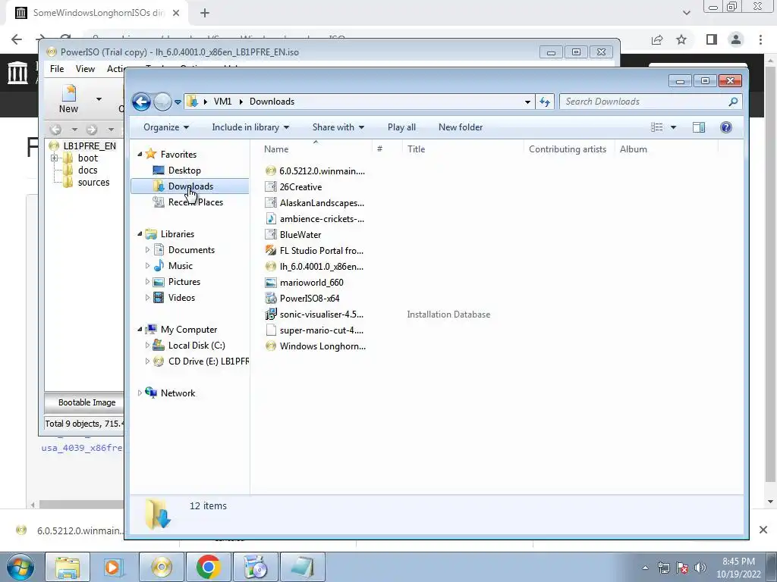Viewport: 777px width, 582px height.
Task: Open the address bar history dropdown arrow
Action: pyautogui.click(x=528, y=102)
